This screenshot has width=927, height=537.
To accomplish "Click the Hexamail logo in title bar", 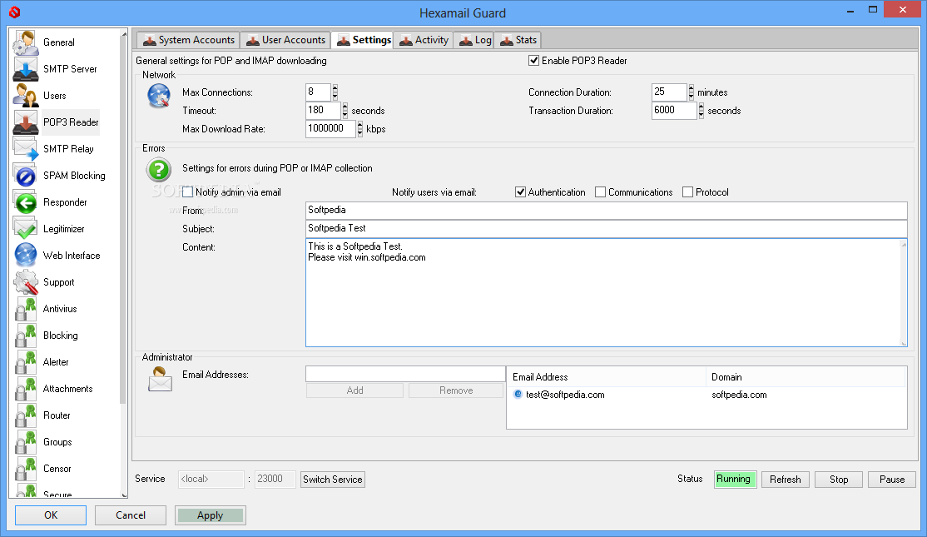I will pos(15,12).
